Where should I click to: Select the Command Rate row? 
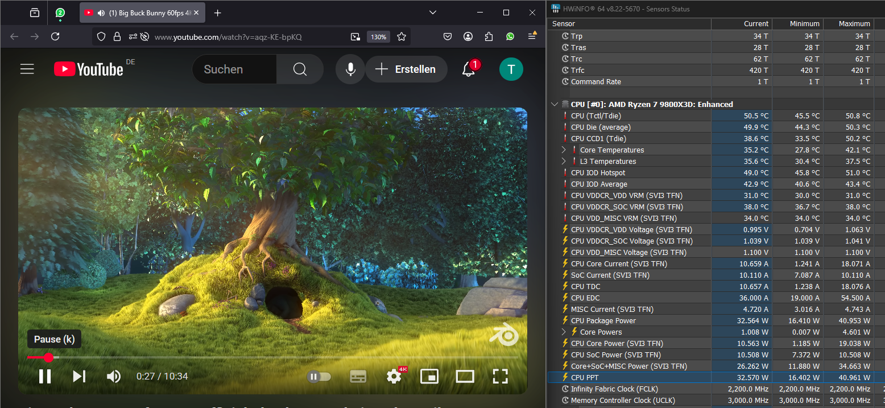coord(716,81)
